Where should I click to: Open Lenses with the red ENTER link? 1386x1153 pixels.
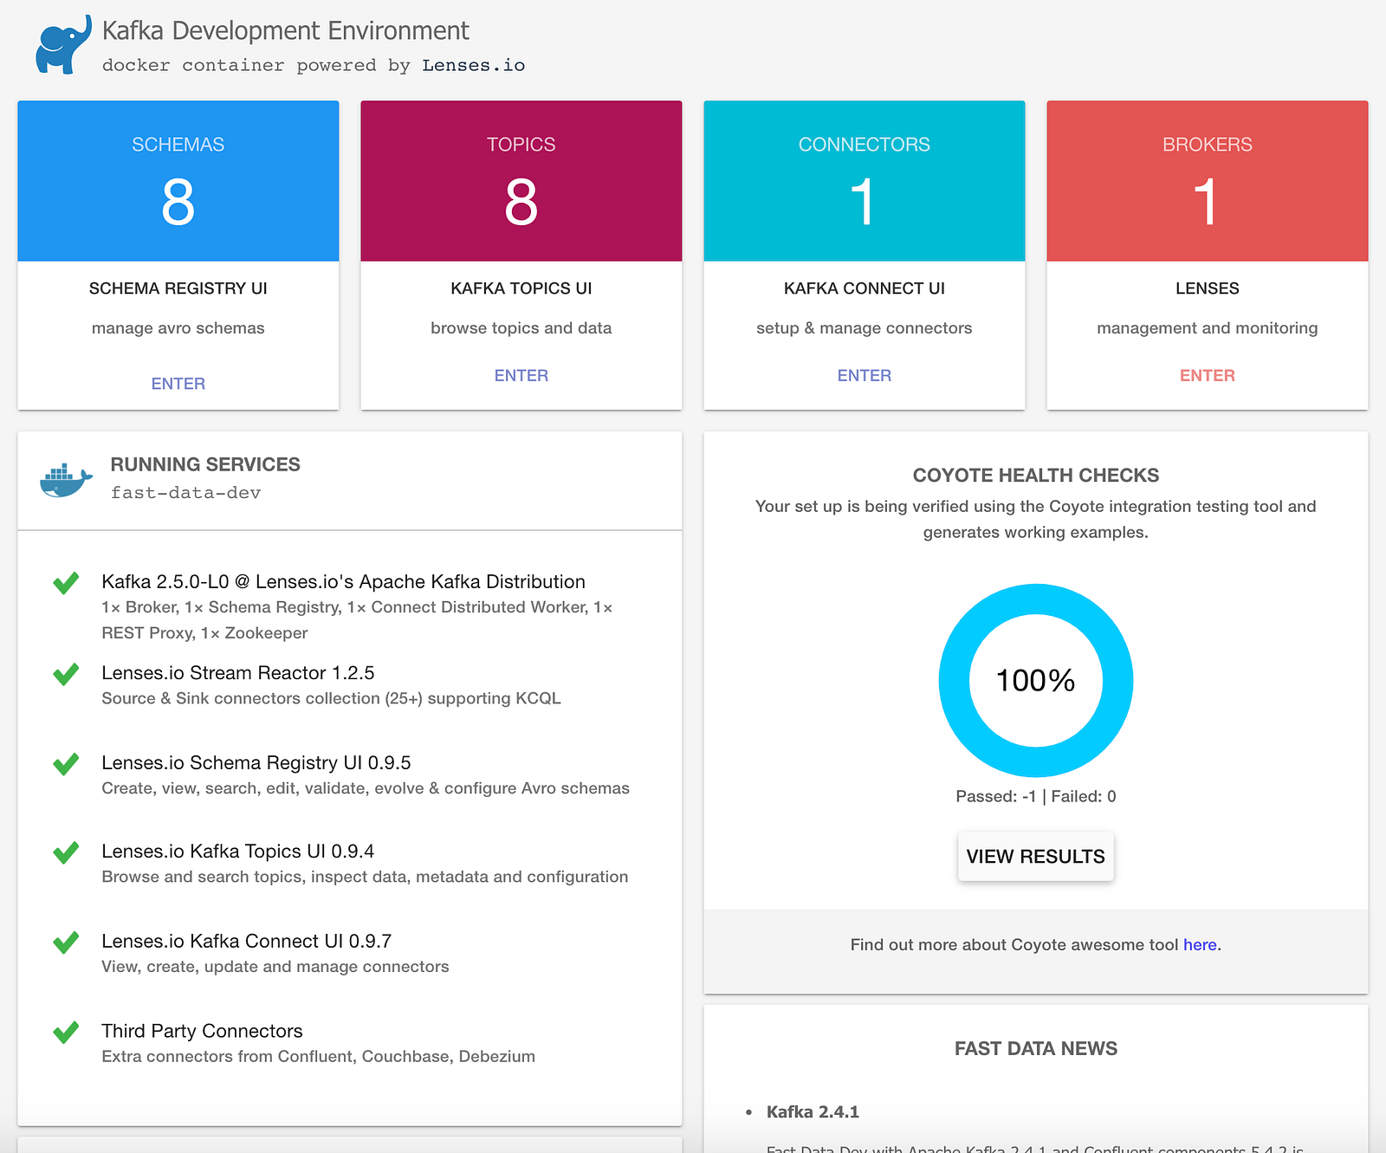(x=1208, y=376)
